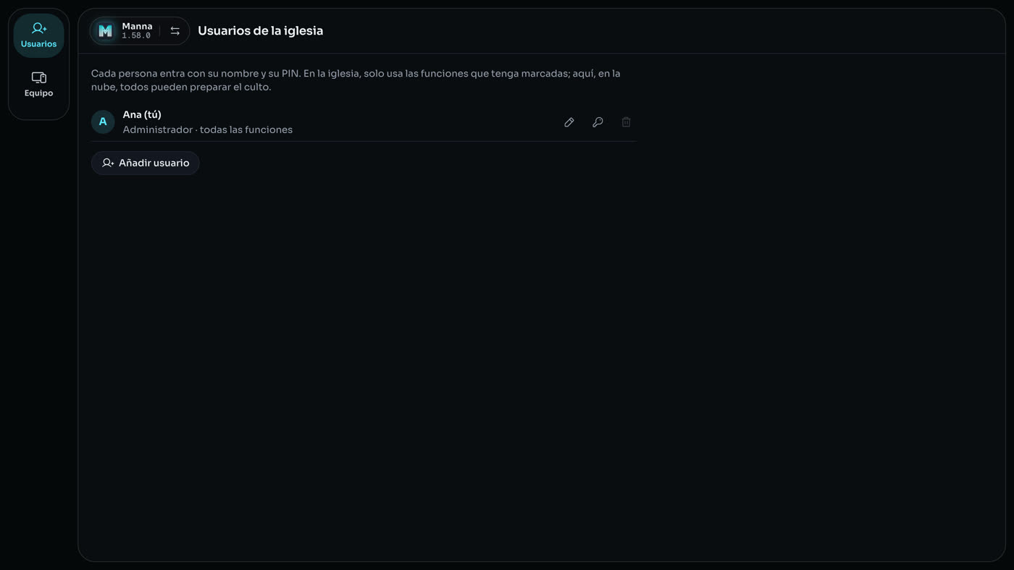Click the "Usuarios de la iglesia" heading
This screenshot has width=1014, height=570.
click(x=260, y=30)
